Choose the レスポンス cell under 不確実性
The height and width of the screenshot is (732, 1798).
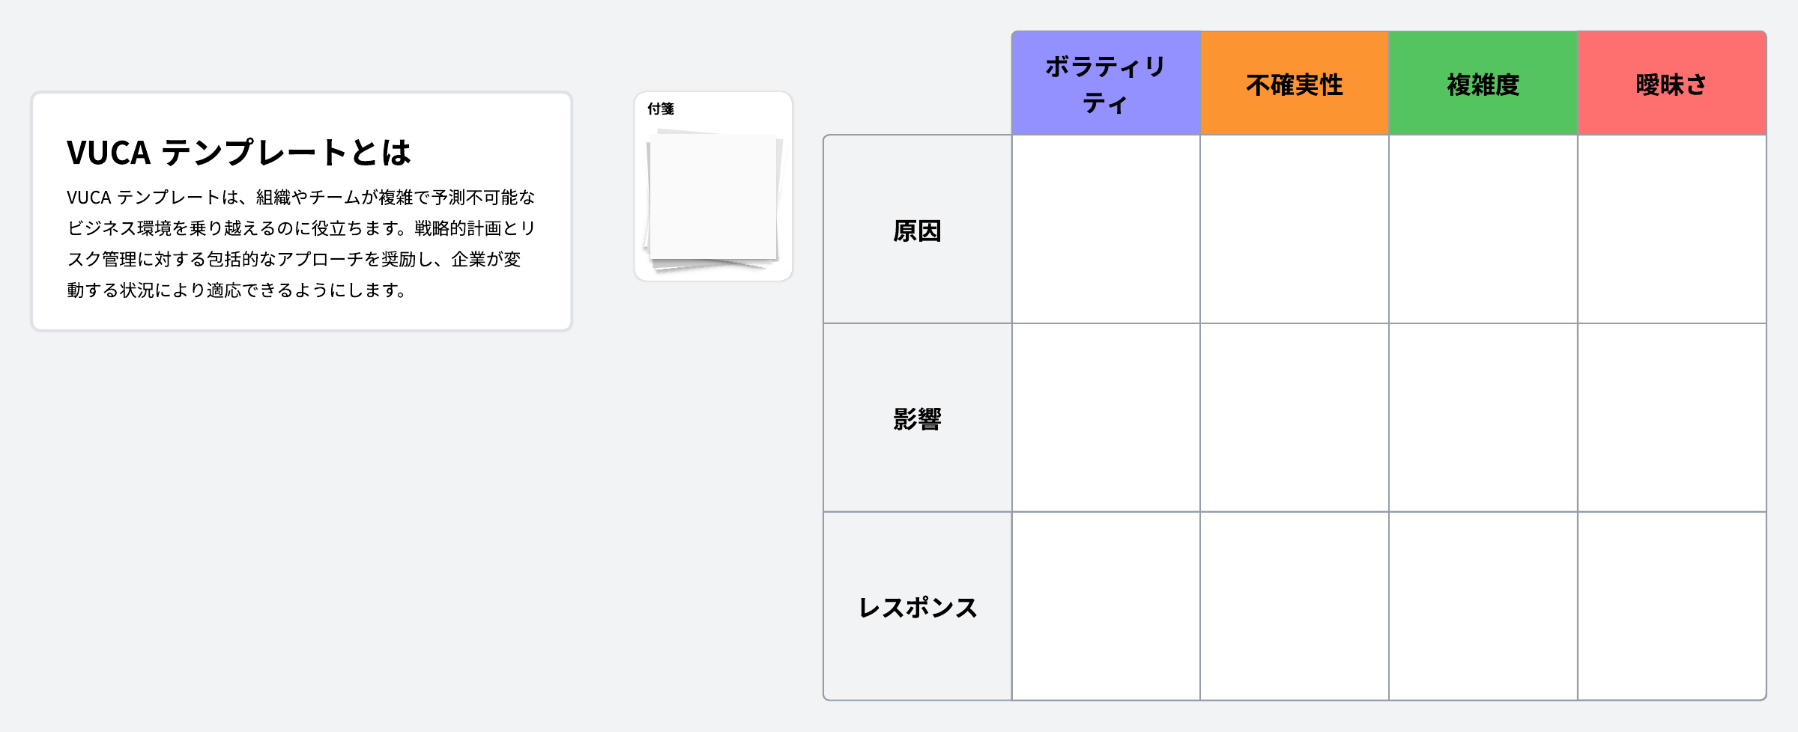1295,607
